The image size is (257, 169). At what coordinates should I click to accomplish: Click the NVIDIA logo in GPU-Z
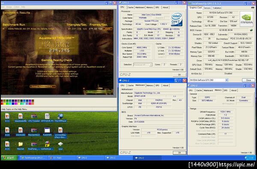[x=247, y=19]
